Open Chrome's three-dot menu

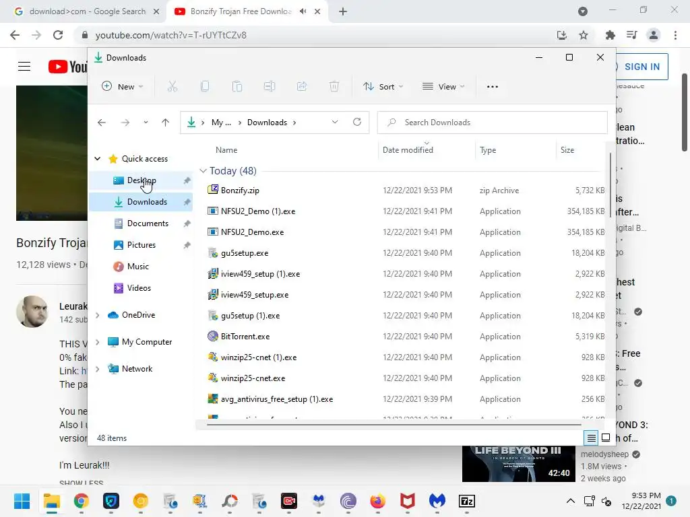click(675, 35)
